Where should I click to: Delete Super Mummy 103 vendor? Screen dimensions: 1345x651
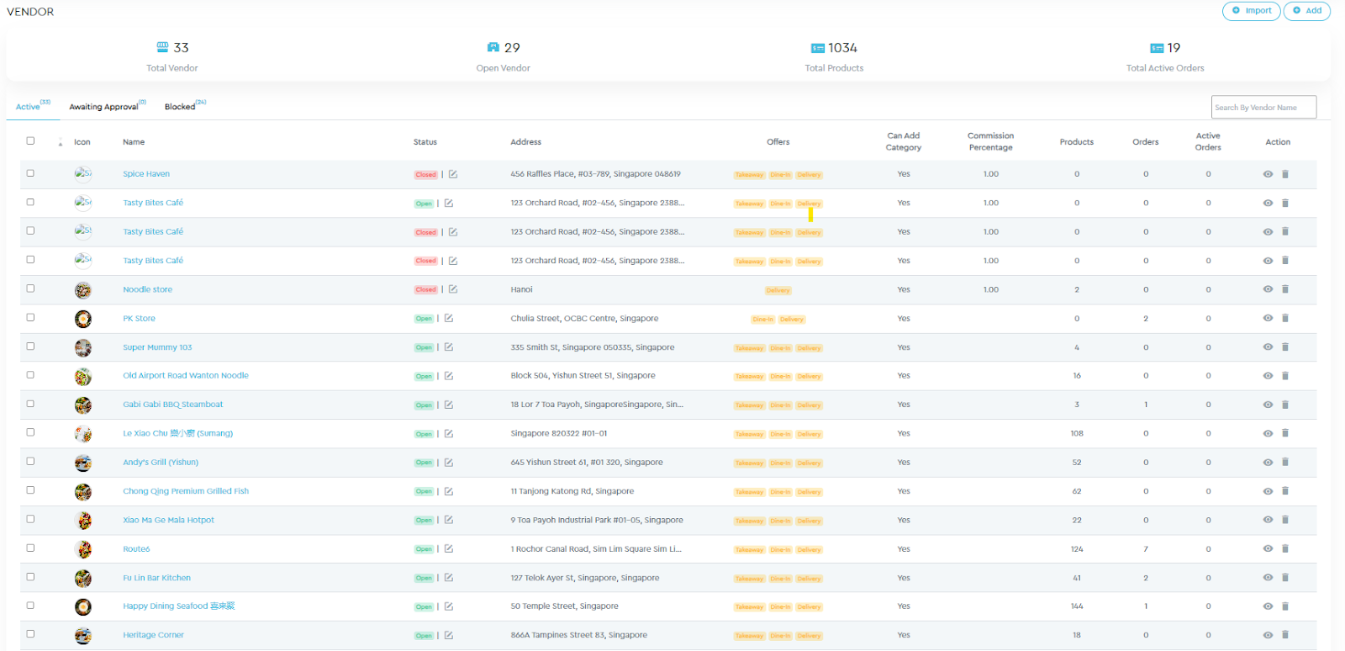point(1285,347)
